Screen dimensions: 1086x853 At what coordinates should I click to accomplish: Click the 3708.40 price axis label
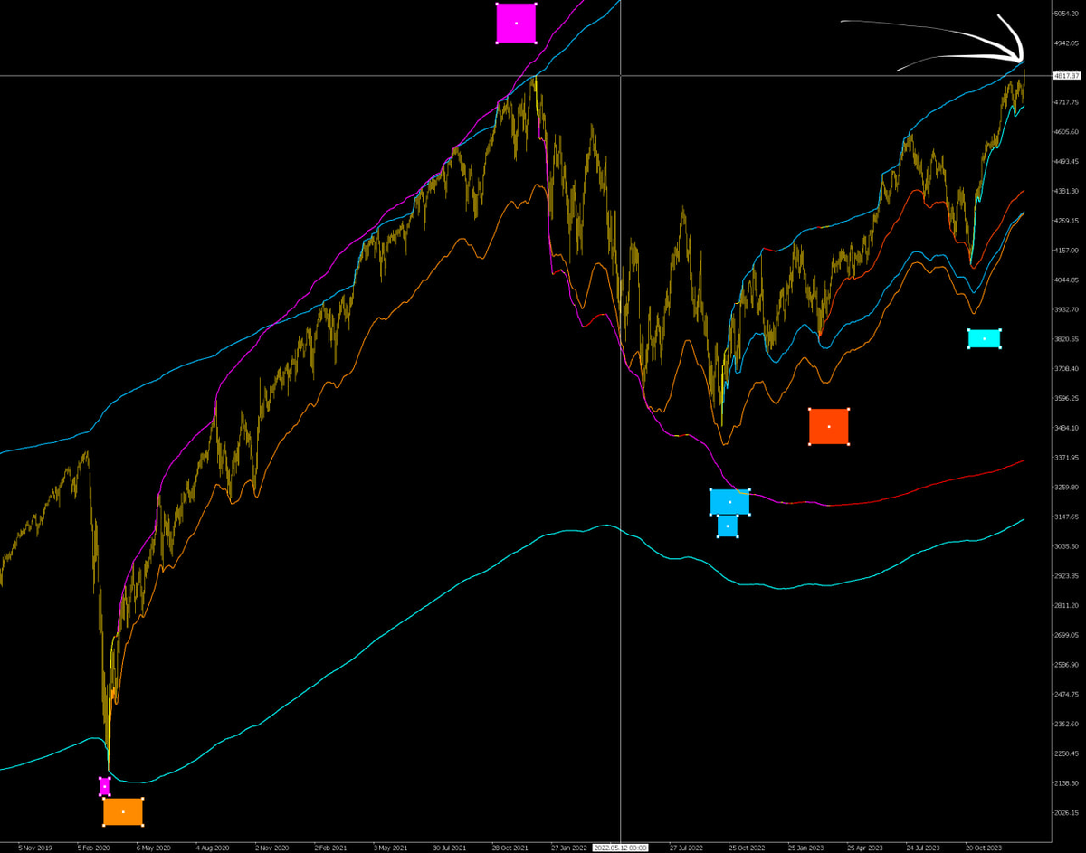point(1068,368)
